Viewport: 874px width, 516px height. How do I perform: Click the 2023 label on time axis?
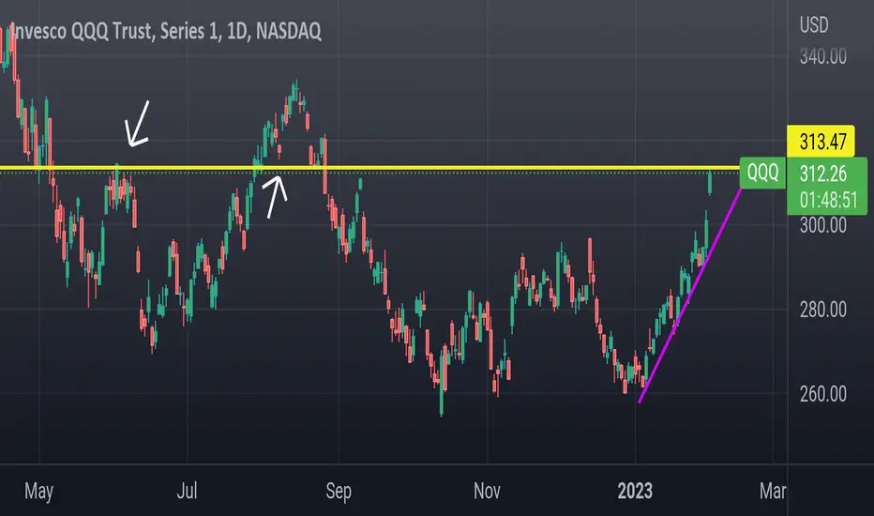coord(635,491)
